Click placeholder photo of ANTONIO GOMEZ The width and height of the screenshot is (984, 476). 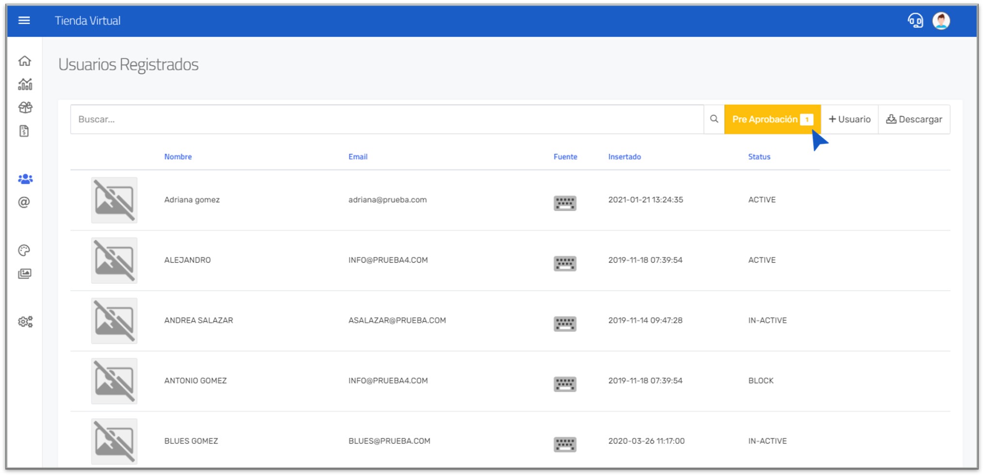point(114,381)
